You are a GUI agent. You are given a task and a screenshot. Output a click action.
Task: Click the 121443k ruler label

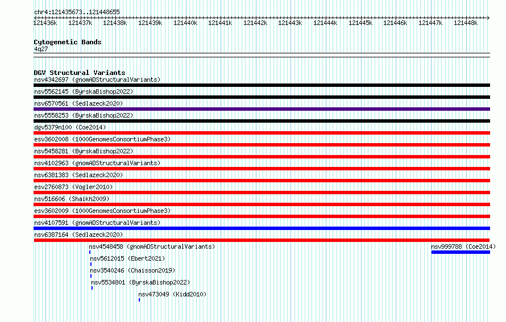[x=290, y=23]
